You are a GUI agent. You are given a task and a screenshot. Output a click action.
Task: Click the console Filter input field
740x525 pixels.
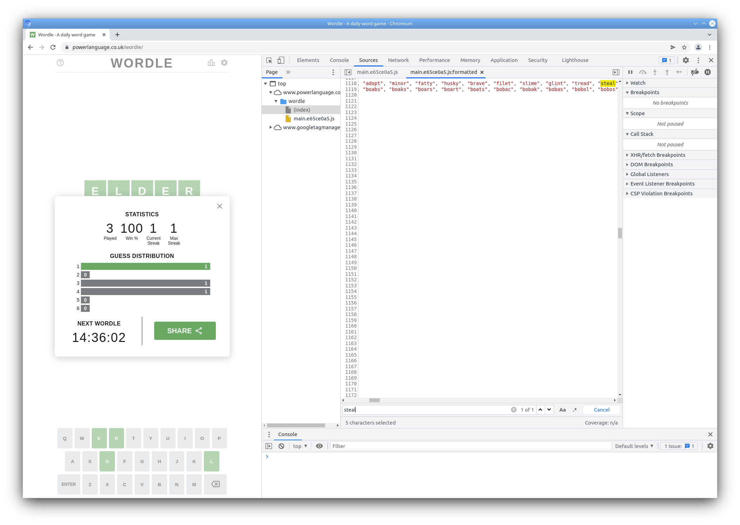point(470,446)
